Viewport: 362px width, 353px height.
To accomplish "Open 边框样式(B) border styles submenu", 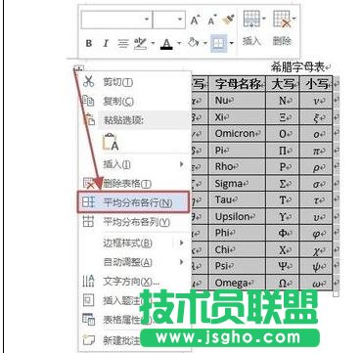I will pyautogui.click(x=135, y=243).
